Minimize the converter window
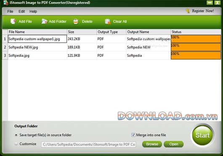The width and height of the screenshot is (223, 156). click(x=210, y=3)
